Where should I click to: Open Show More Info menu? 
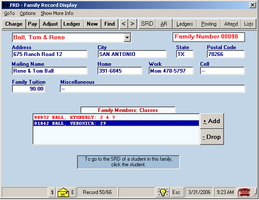point(57,13)
